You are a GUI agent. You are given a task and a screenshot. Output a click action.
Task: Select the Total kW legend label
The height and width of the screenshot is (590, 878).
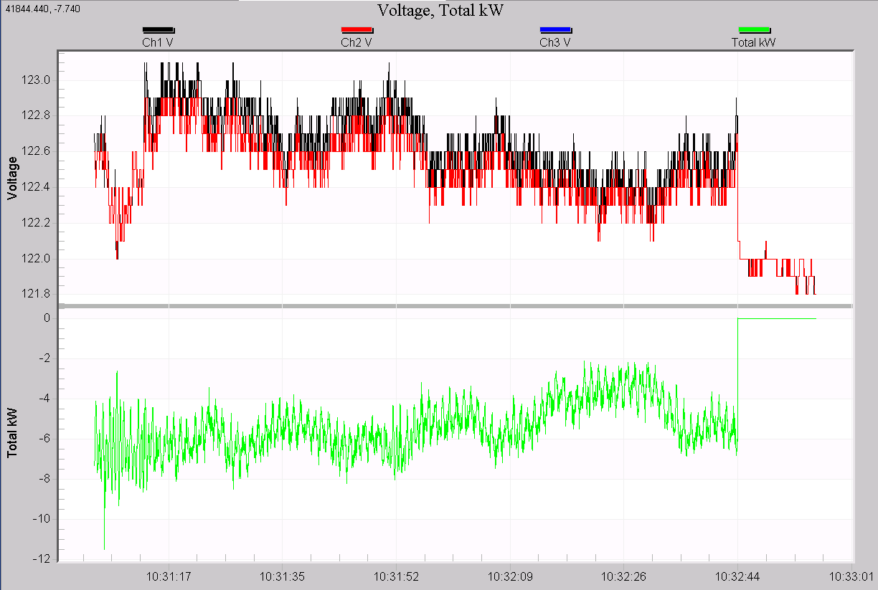[x=754, y=42]
